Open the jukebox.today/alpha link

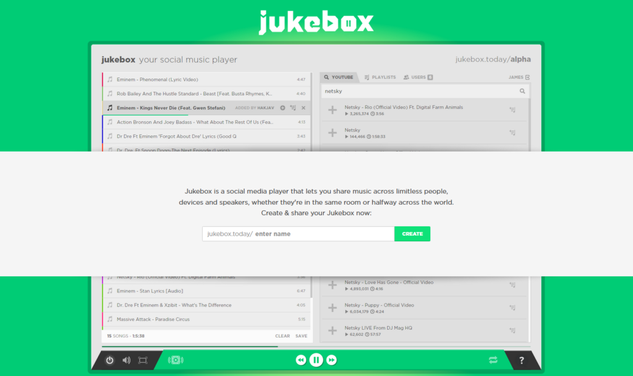(493, 59)
